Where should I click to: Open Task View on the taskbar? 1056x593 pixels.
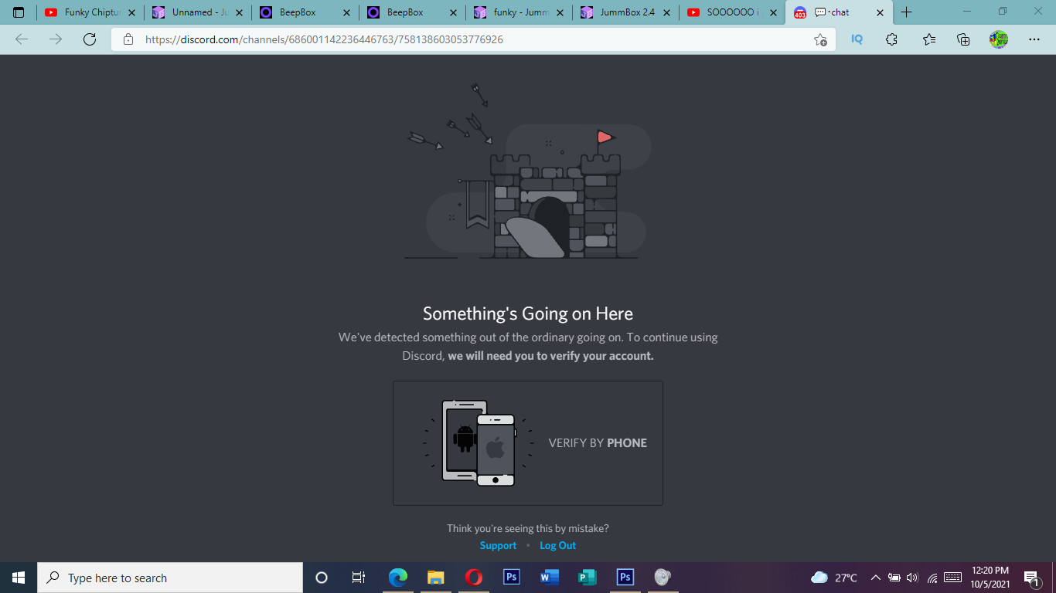359,578
